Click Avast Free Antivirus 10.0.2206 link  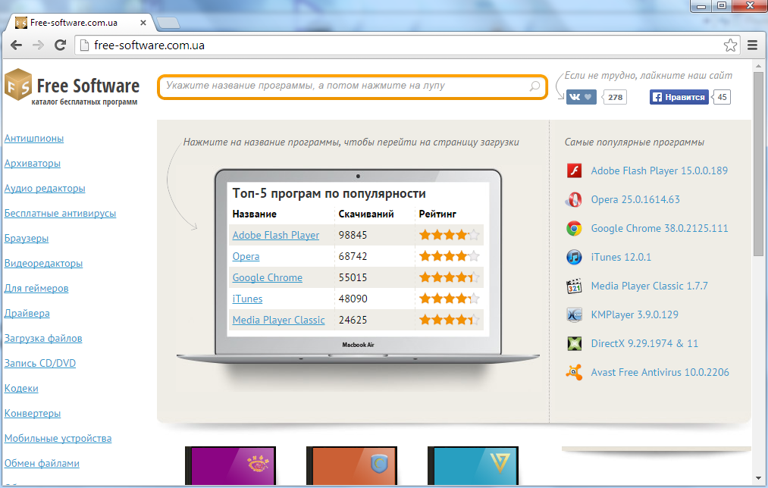coord(660,373)
